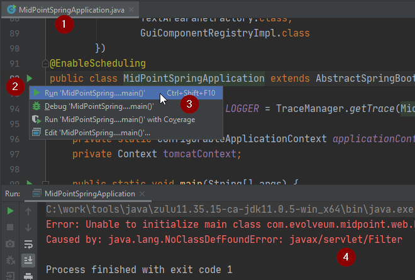This screenshot has width=415, height=280.
Task: Click the print icon in Run console toolbar
Action: (28, 276)
